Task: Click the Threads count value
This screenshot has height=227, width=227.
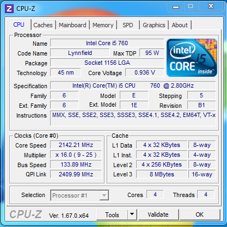Action: 206,194
